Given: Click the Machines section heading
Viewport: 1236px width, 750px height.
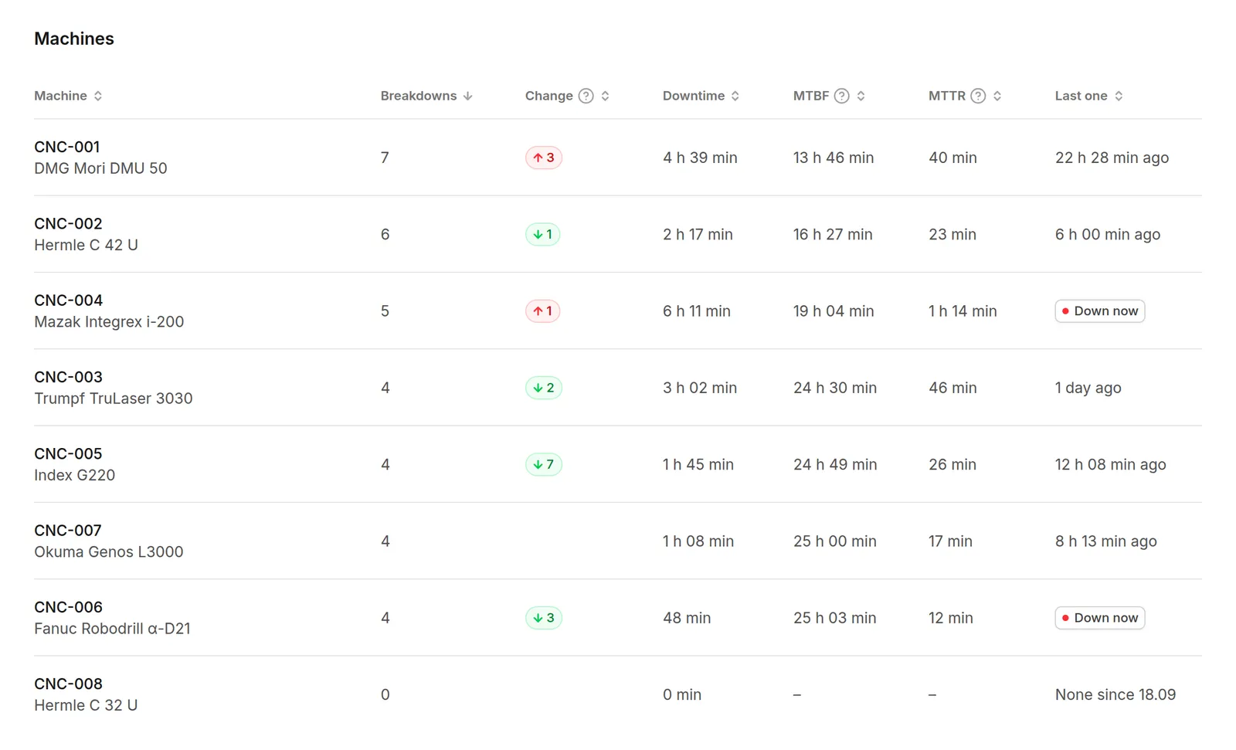Looking at the screenshot, I should pyautogui.click(x=74, y=39).
